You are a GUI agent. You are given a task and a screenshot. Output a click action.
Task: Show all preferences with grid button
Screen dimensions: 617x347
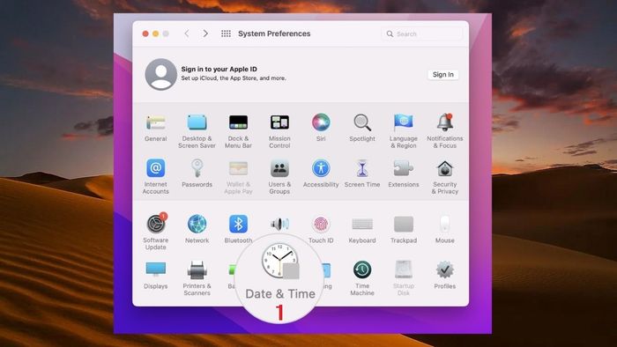(226, 33)
